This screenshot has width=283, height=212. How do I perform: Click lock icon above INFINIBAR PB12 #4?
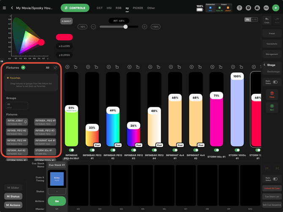pyautogui.click(x=158, y=67)
